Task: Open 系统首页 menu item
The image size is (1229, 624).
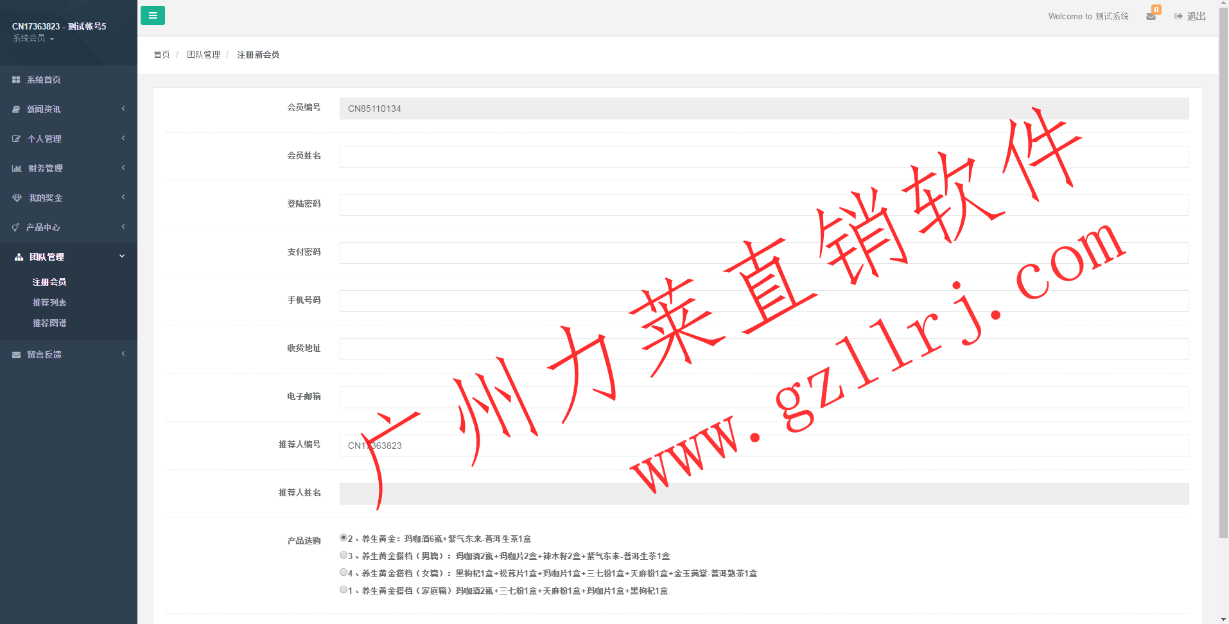Action: [69, 80]
